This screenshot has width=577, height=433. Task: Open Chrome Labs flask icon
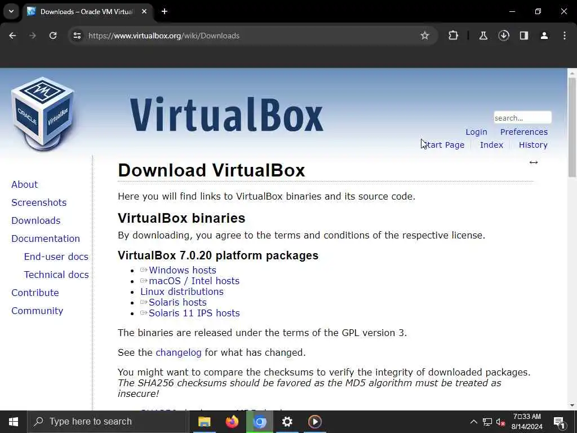click(483, 36)
